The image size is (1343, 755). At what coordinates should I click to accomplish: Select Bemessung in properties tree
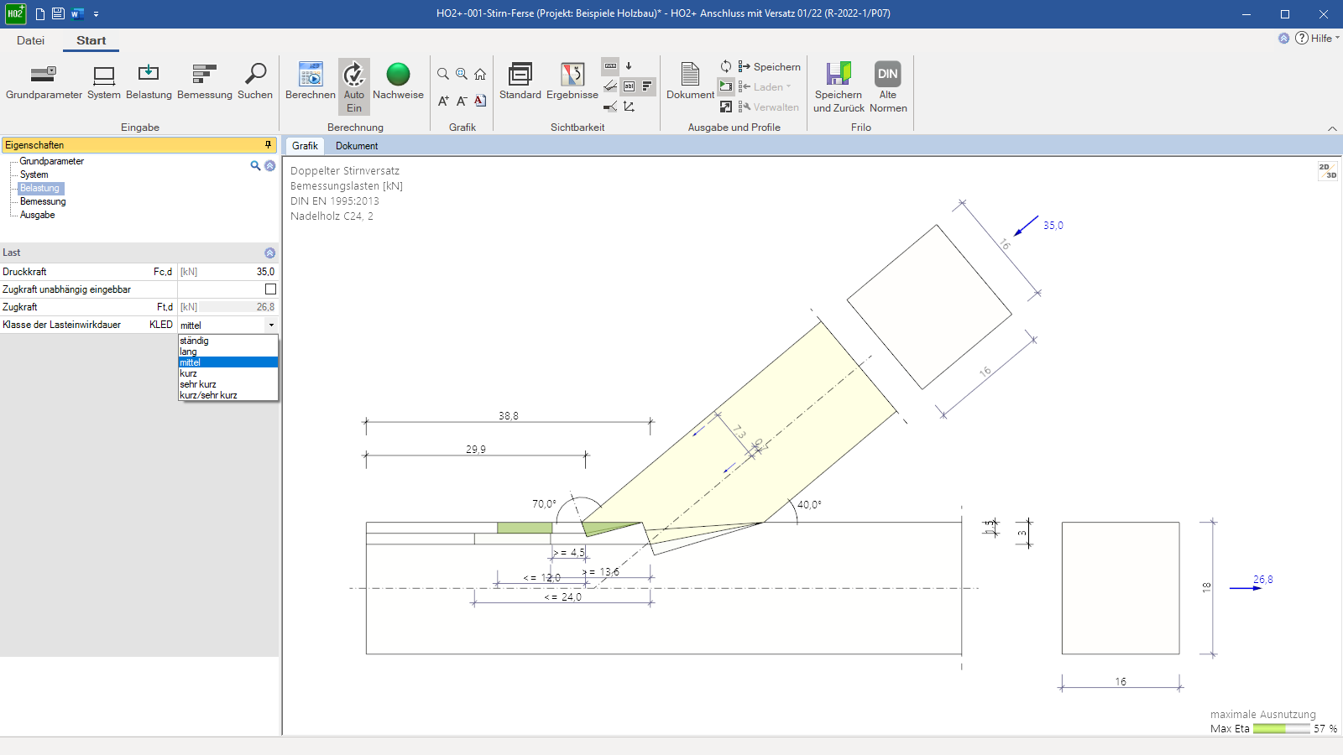tap(43, 201)
